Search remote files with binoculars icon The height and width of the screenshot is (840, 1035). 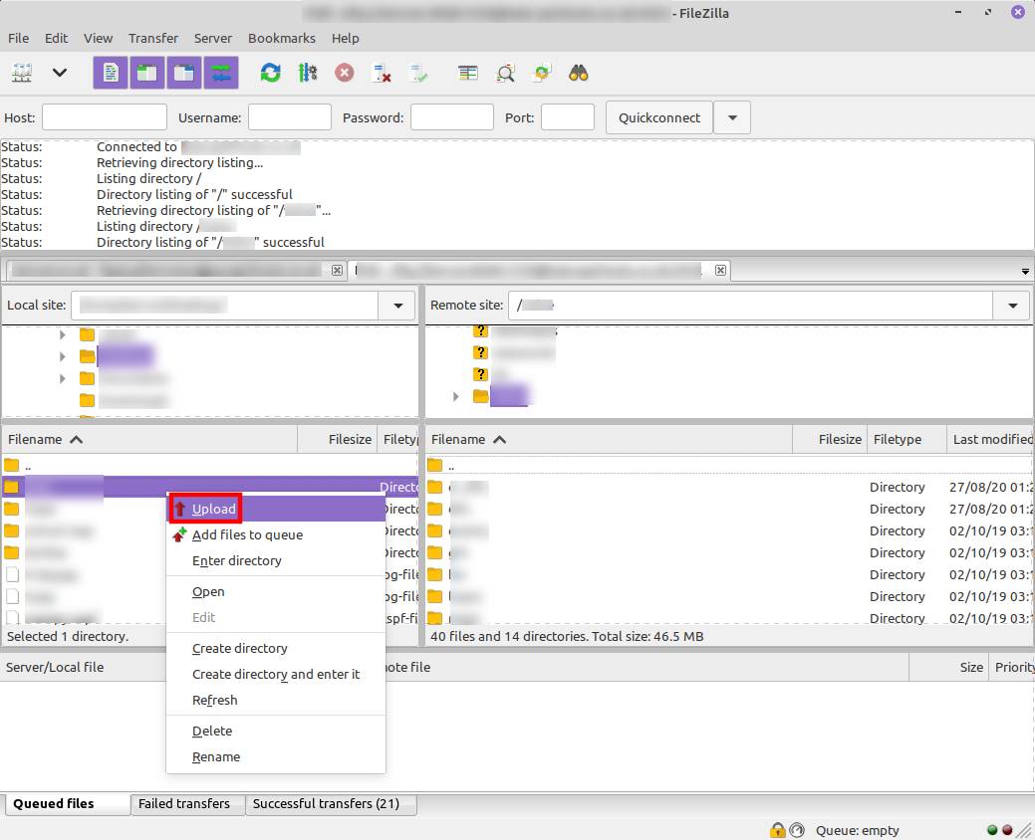[578, 73]
